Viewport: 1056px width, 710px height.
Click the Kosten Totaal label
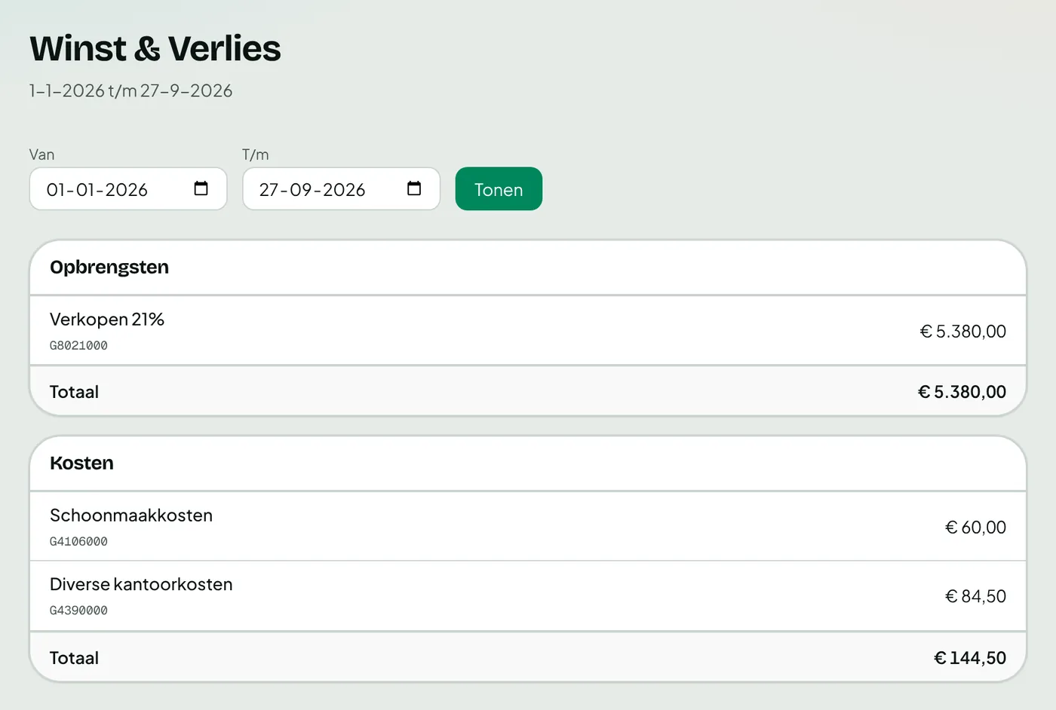(74, 658)
